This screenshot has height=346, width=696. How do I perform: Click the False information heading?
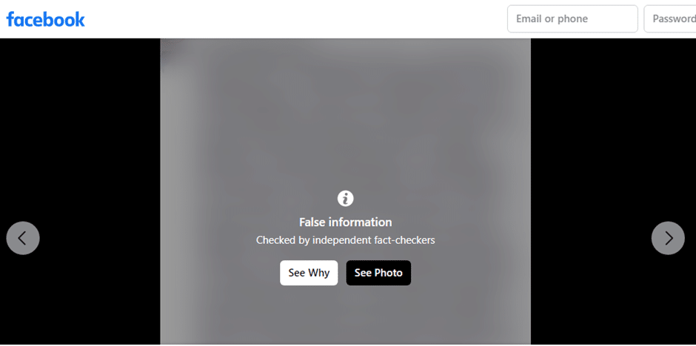tap(345, 222)
